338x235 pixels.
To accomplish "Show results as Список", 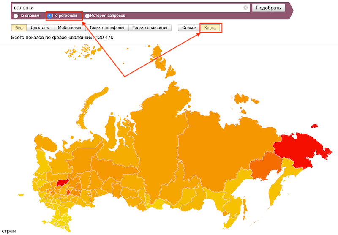I will coord(189,28).
